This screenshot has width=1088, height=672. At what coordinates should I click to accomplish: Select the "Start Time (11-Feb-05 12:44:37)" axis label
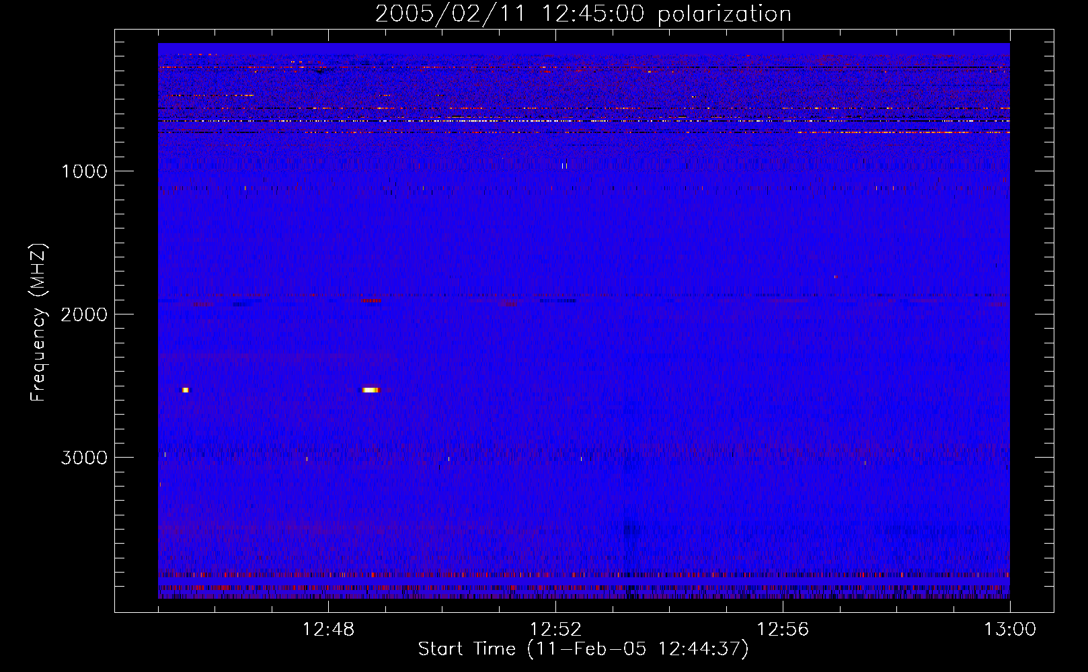click(x=583, y=649)
